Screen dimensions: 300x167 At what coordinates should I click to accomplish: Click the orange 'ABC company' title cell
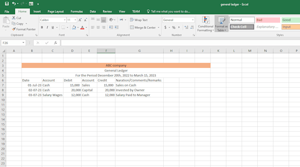(116, 65)
